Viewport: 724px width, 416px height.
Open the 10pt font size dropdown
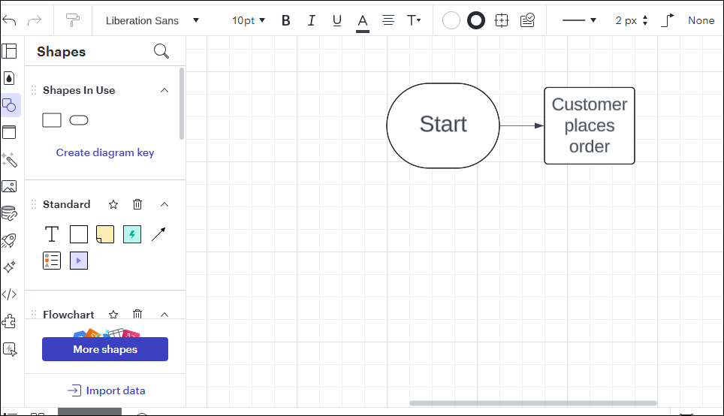point(249,20)
